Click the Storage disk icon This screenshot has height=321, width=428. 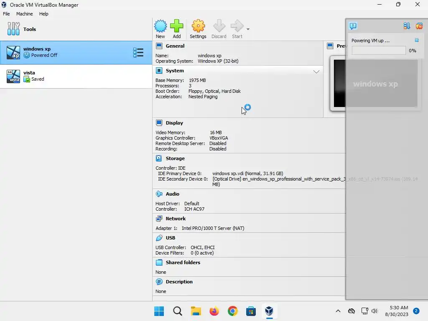point(159,158)
